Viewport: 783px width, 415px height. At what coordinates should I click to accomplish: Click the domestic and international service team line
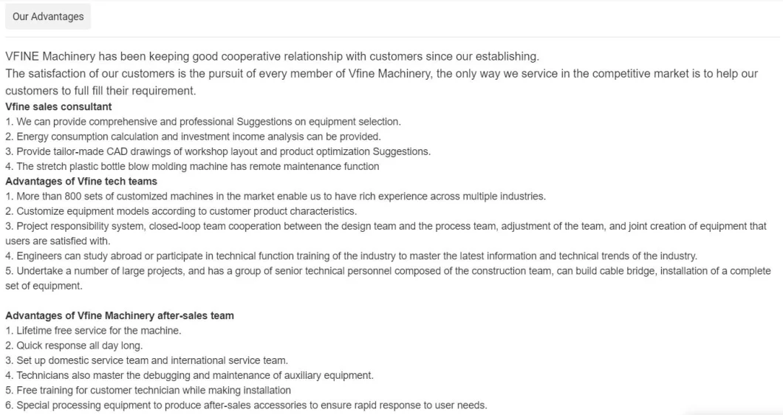146,360
